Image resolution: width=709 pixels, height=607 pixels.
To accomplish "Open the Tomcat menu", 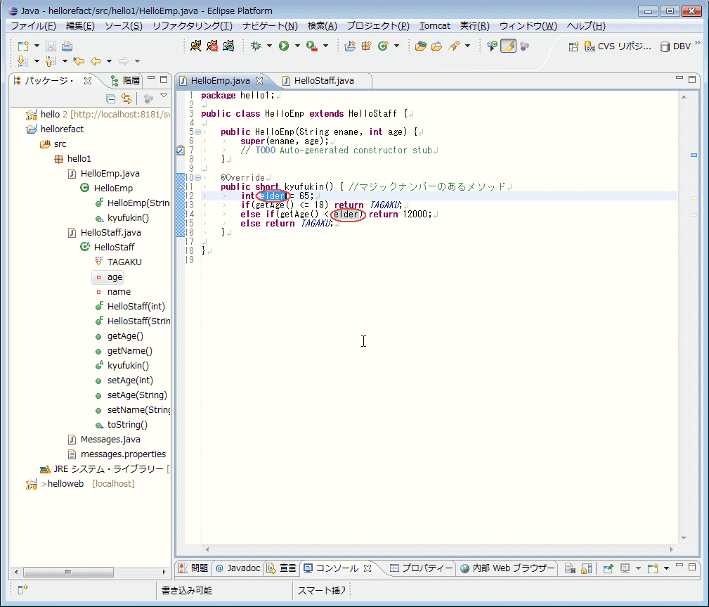I will 434,26.
